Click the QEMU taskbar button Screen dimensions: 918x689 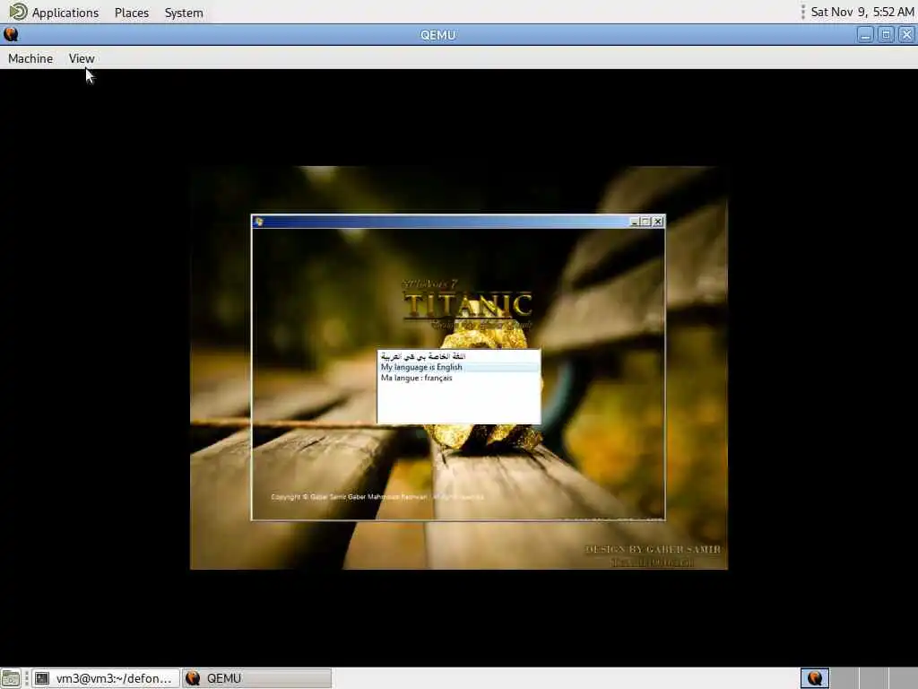click(x=256, y=678)
